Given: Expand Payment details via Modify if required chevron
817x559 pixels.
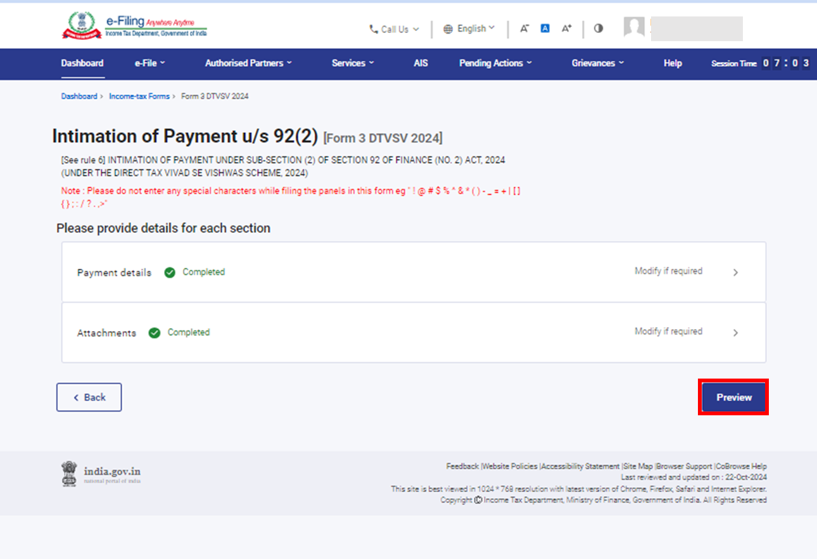Looking at the screenshot, I should (735, 272).
